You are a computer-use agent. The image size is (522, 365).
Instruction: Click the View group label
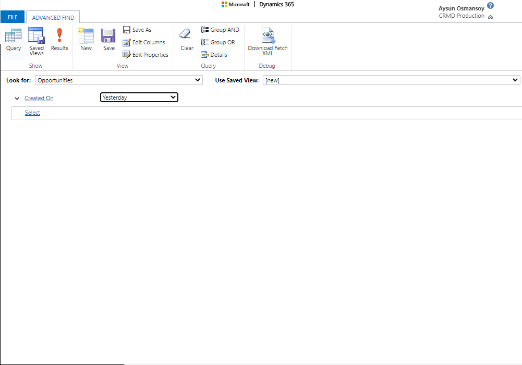pos(122,66)
